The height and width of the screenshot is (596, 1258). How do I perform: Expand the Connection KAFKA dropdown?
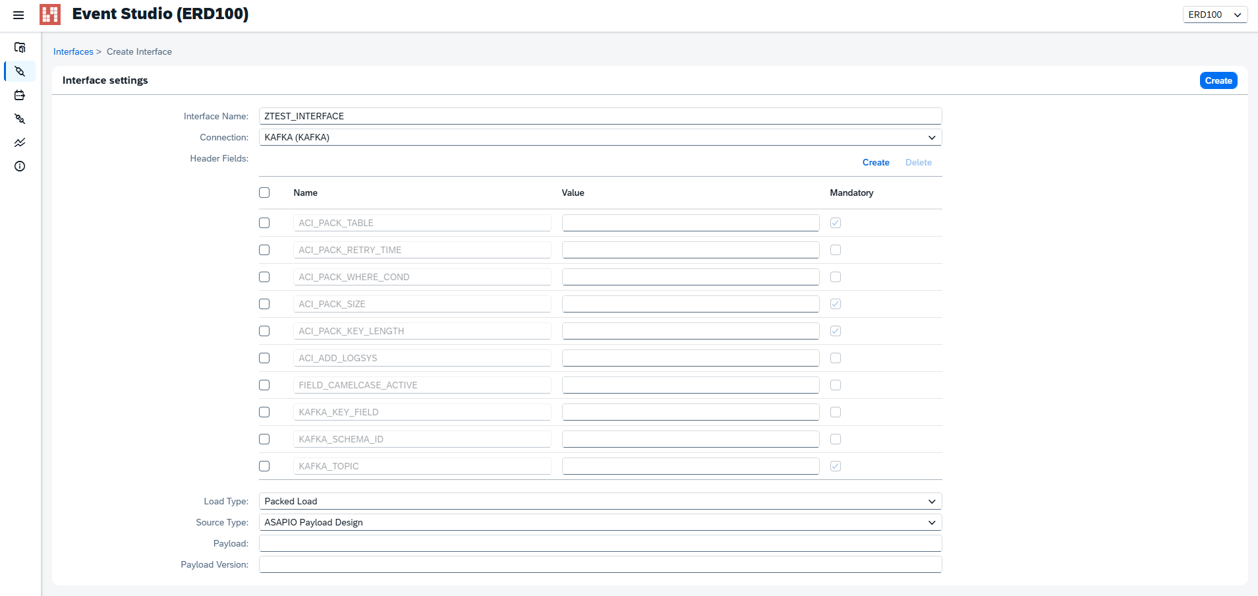[600, 137]
